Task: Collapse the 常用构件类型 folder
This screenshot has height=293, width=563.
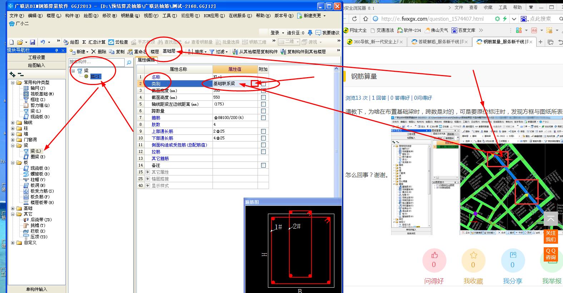Action: pos(13,83)
